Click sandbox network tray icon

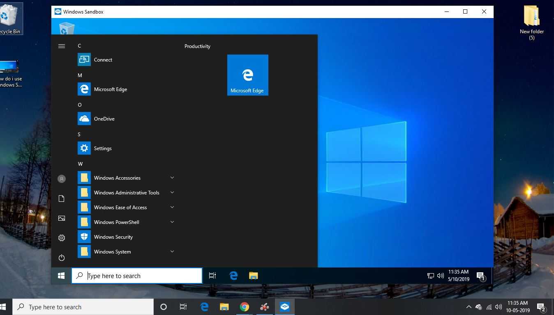(x=431, y=276)
